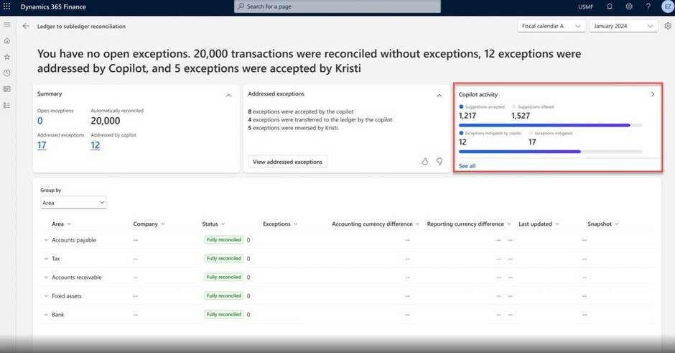This screenshot has height=353, width=675.
Task: Open the 0 open exceptions link
Action: click(40, 121)
